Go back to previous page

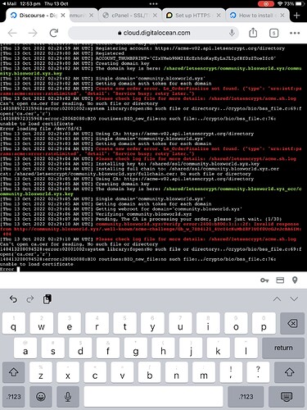click(12, 33)
